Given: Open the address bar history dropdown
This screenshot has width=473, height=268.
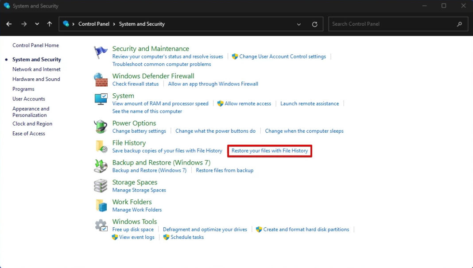Looking at the screenshot, I should pyautogui.click(x=299, y=24).
